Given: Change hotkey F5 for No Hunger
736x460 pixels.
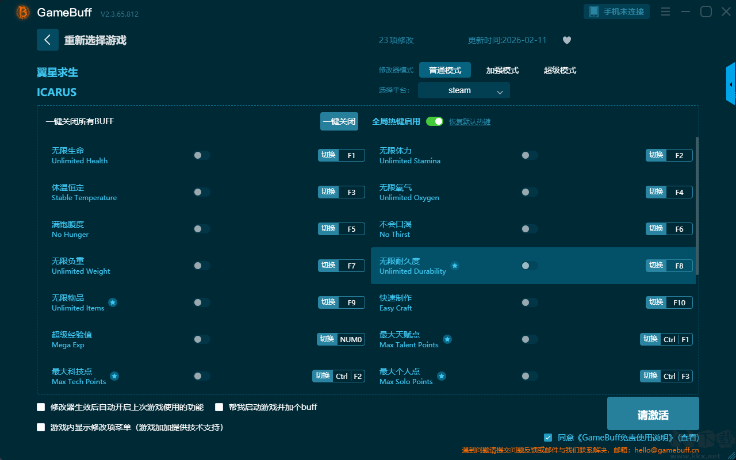Looking at the screenshot, I should 342,229.
